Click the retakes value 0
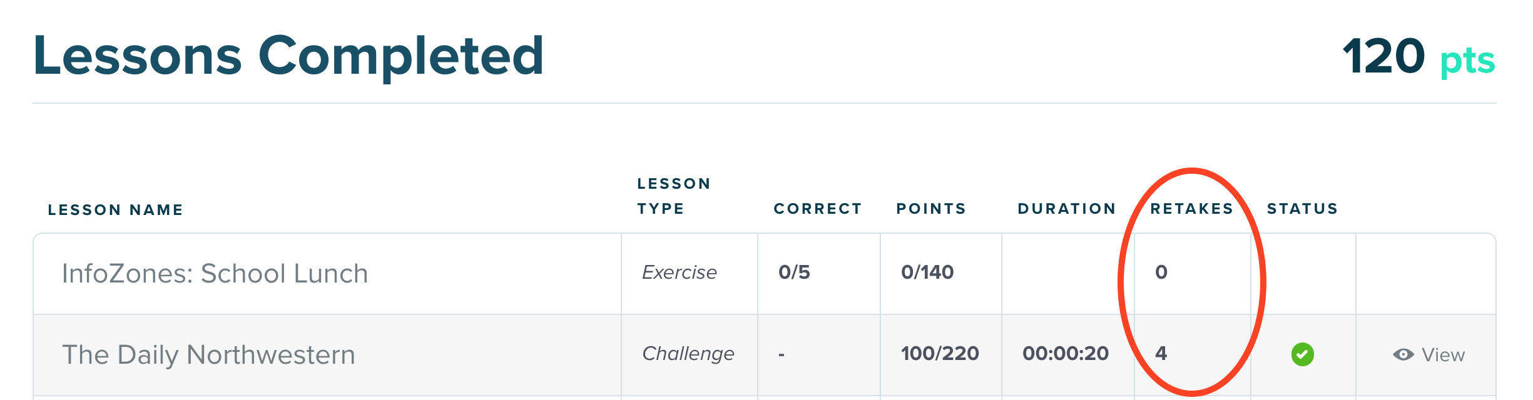 point(1161,272)
